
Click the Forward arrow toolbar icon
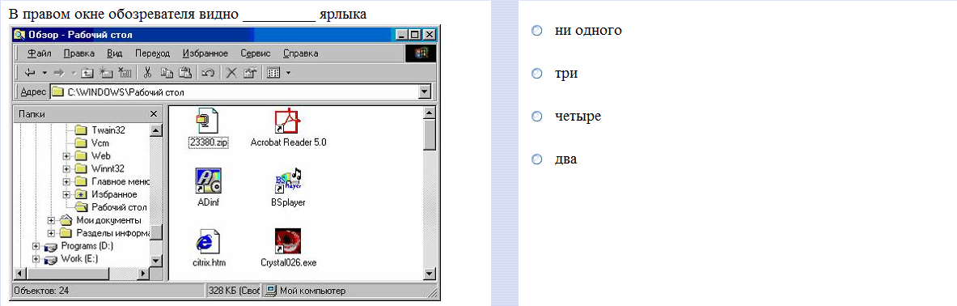(x=58, y=73)
